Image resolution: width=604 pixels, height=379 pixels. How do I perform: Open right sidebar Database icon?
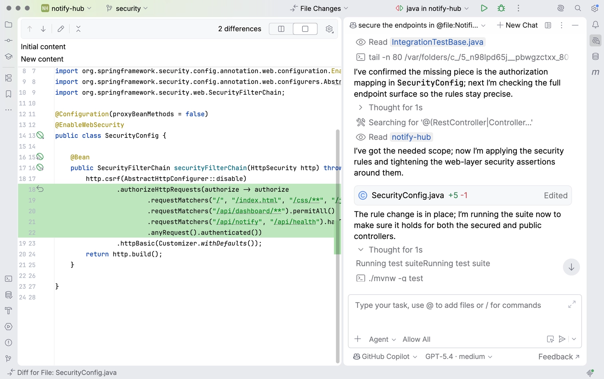(595, 57)
